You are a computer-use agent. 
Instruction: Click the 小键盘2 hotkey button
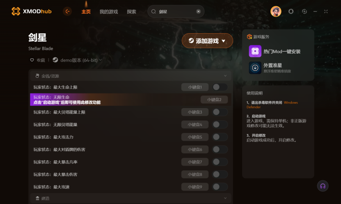click(x=214, y=100)
